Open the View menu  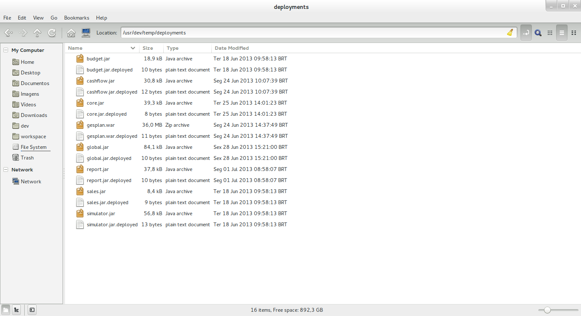tap(38, 18)
